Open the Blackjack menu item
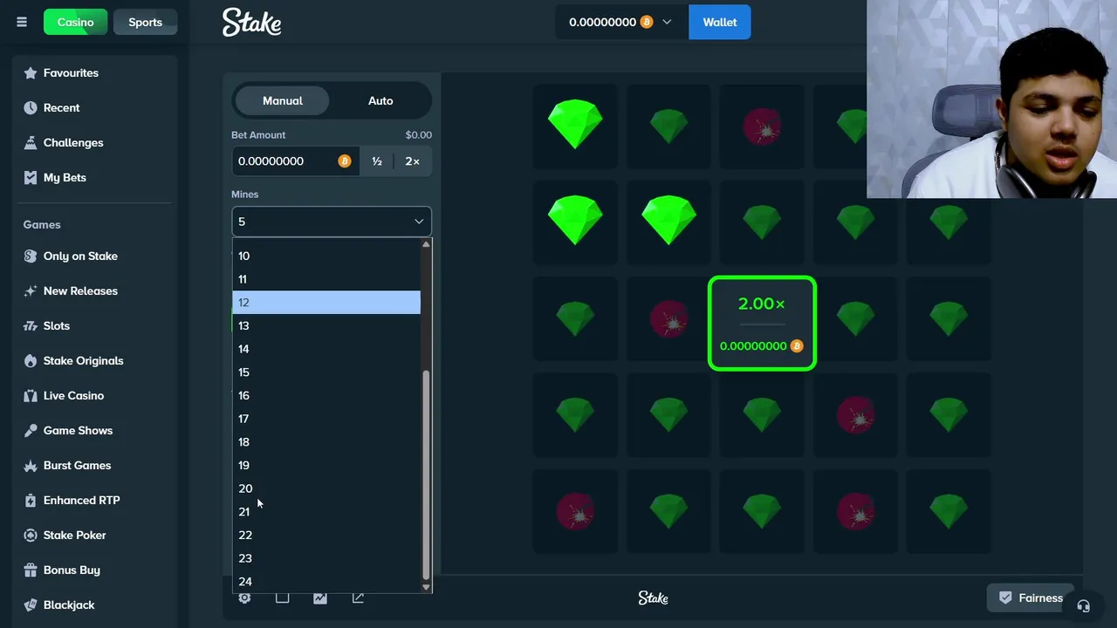This screenshot has height=628, width=1117. 96,605
